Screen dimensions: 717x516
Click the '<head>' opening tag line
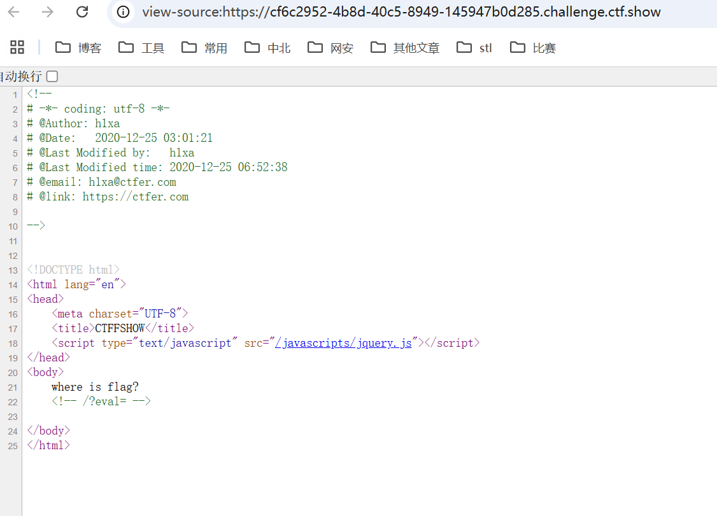pyautogui.click(x=45, y=299)
